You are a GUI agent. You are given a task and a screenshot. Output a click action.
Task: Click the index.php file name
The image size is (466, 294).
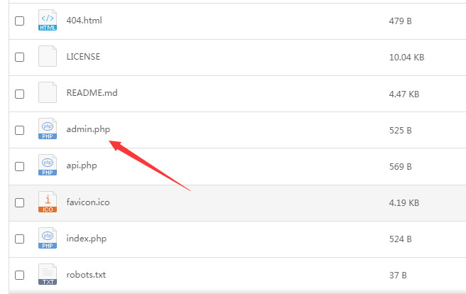click(87, 239)
